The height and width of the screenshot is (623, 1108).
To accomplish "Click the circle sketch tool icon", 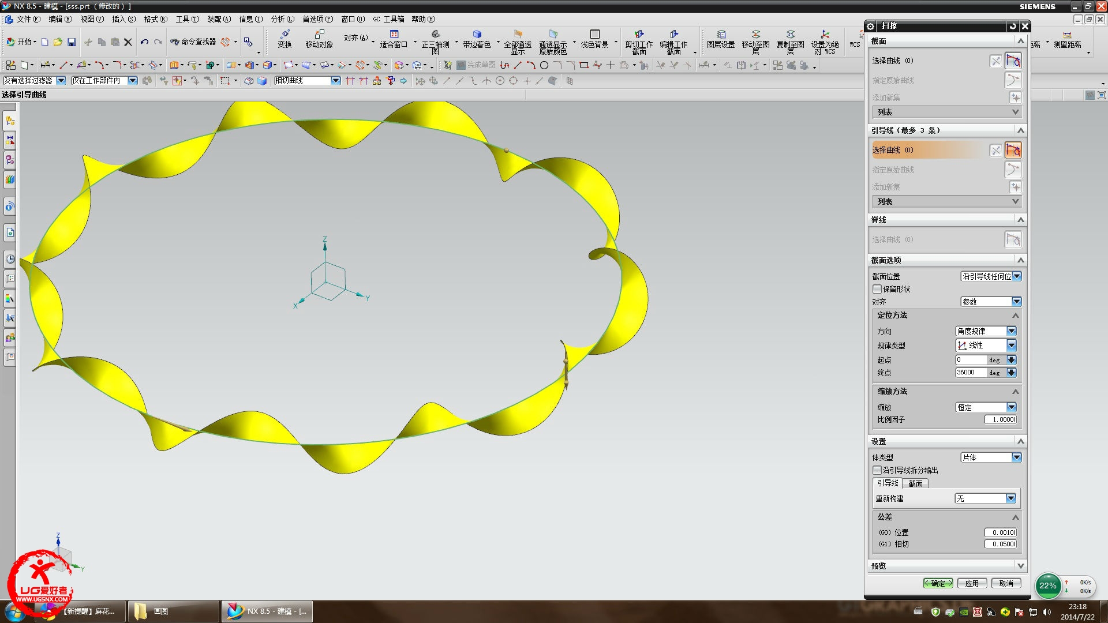I will [x=544, y=65].
